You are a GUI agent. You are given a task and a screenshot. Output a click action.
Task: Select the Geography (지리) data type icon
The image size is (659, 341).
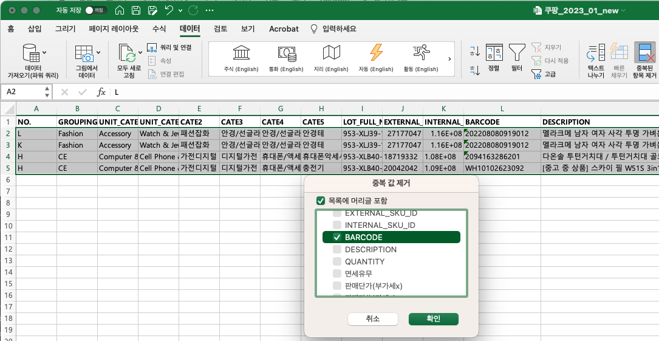[x=331, y=53]
